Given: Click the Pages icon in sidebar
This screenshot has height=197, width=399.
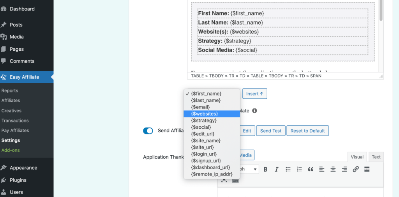Looking at the screenshot, I should click(x=3, y=49).
